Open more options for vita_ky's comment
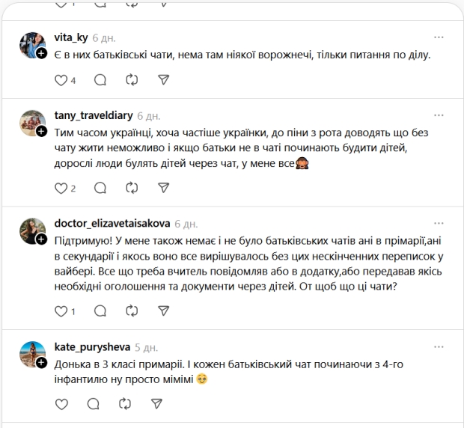The image size is (464, 428). (x=439, y=37)
